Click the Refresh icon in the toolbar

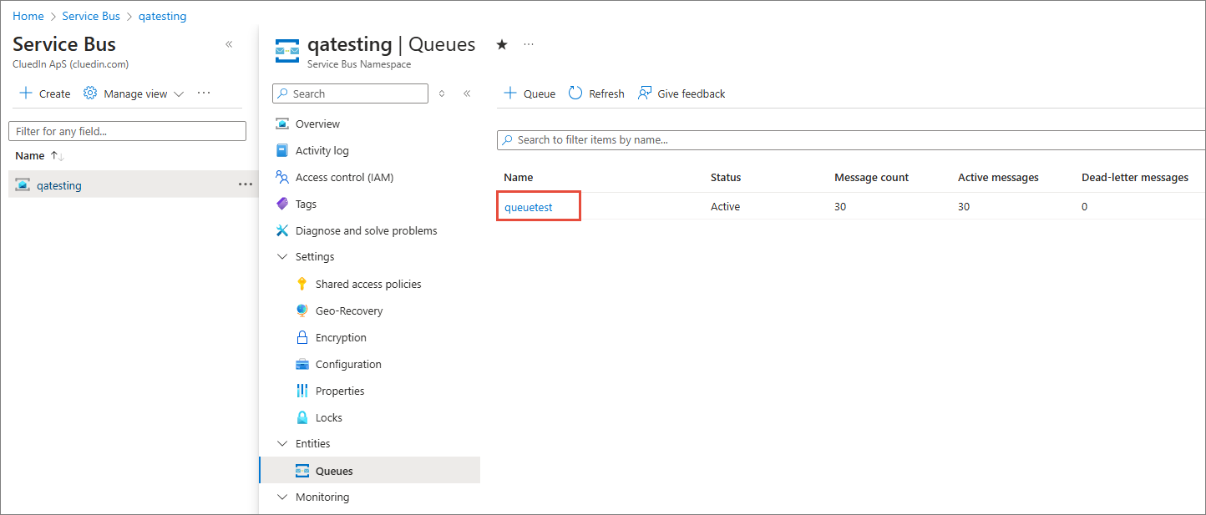click(x=575, y=93)
